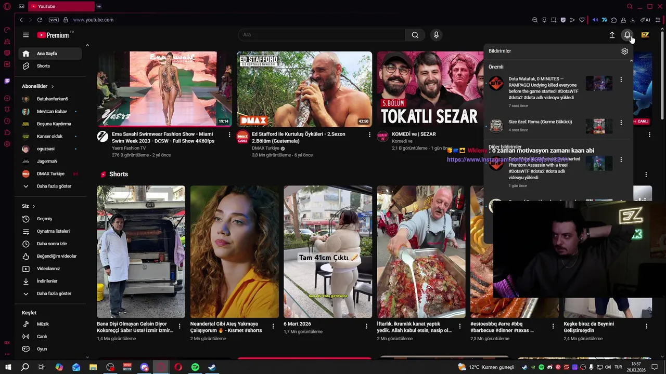
Task: Open Oynatma listeleri in the sidebar
Action: 50,231
